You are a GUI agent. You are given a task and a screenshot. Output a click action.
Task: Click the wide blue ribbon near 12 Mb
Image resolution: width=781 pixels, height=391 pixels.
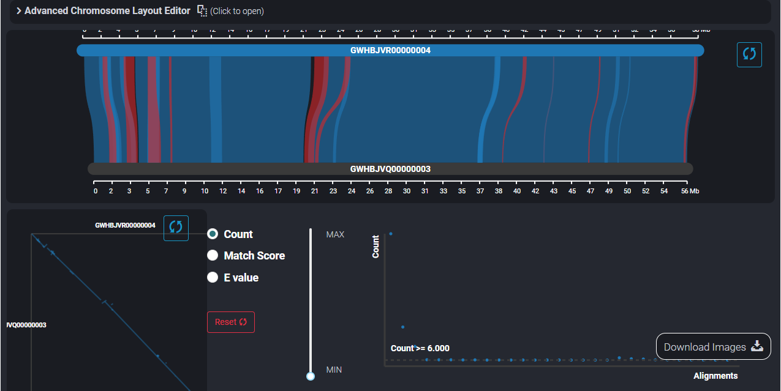pos(216,110)
